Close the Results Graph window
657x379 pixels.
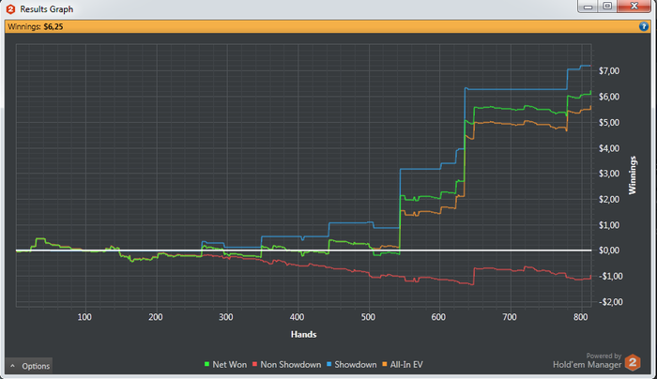pos(634,7)
